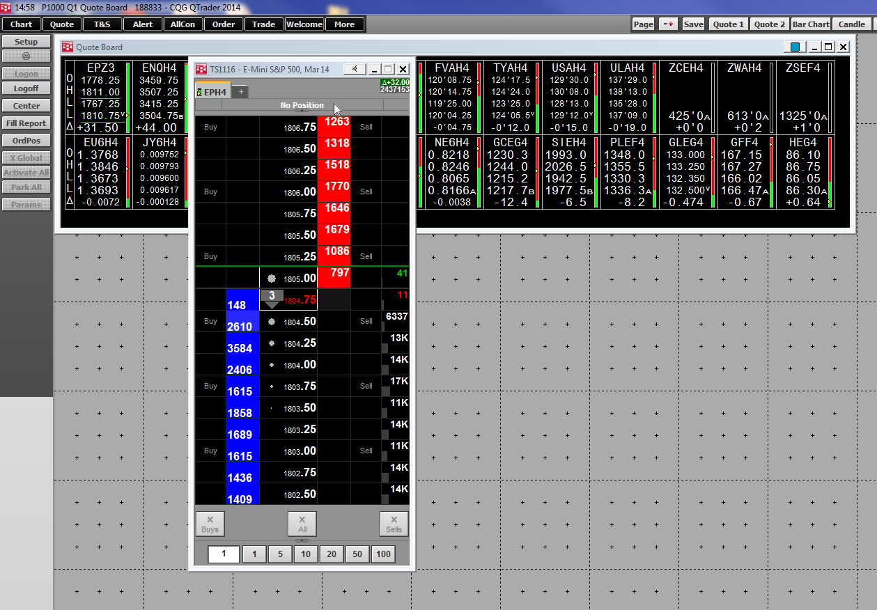877x610 pixels.
Task: Switch to the Quote 2 page
Action: [x=770, y=24]
